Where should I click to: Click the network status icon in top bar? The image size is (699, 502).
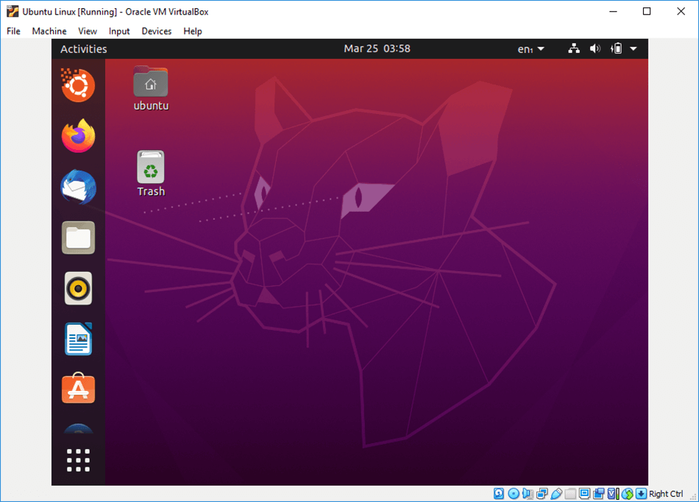coord(574,49)
